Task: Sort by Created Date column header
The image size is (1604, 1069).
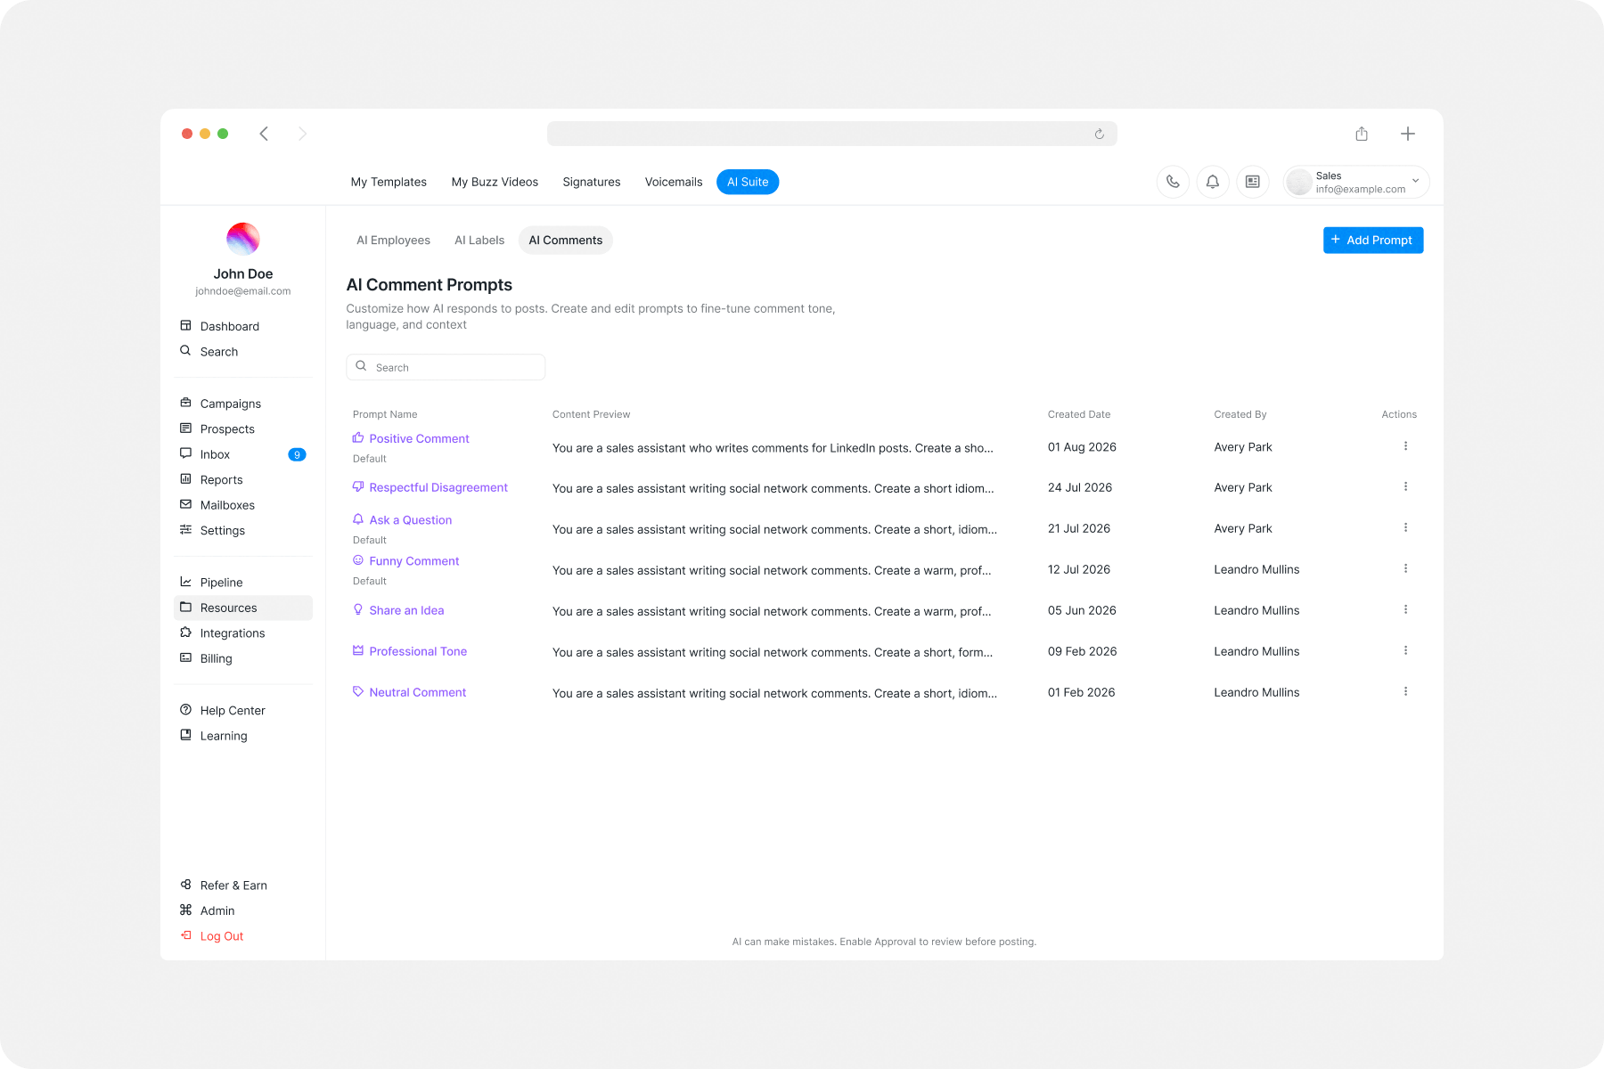Action: pyautogui.click(x=1079, y=414)
